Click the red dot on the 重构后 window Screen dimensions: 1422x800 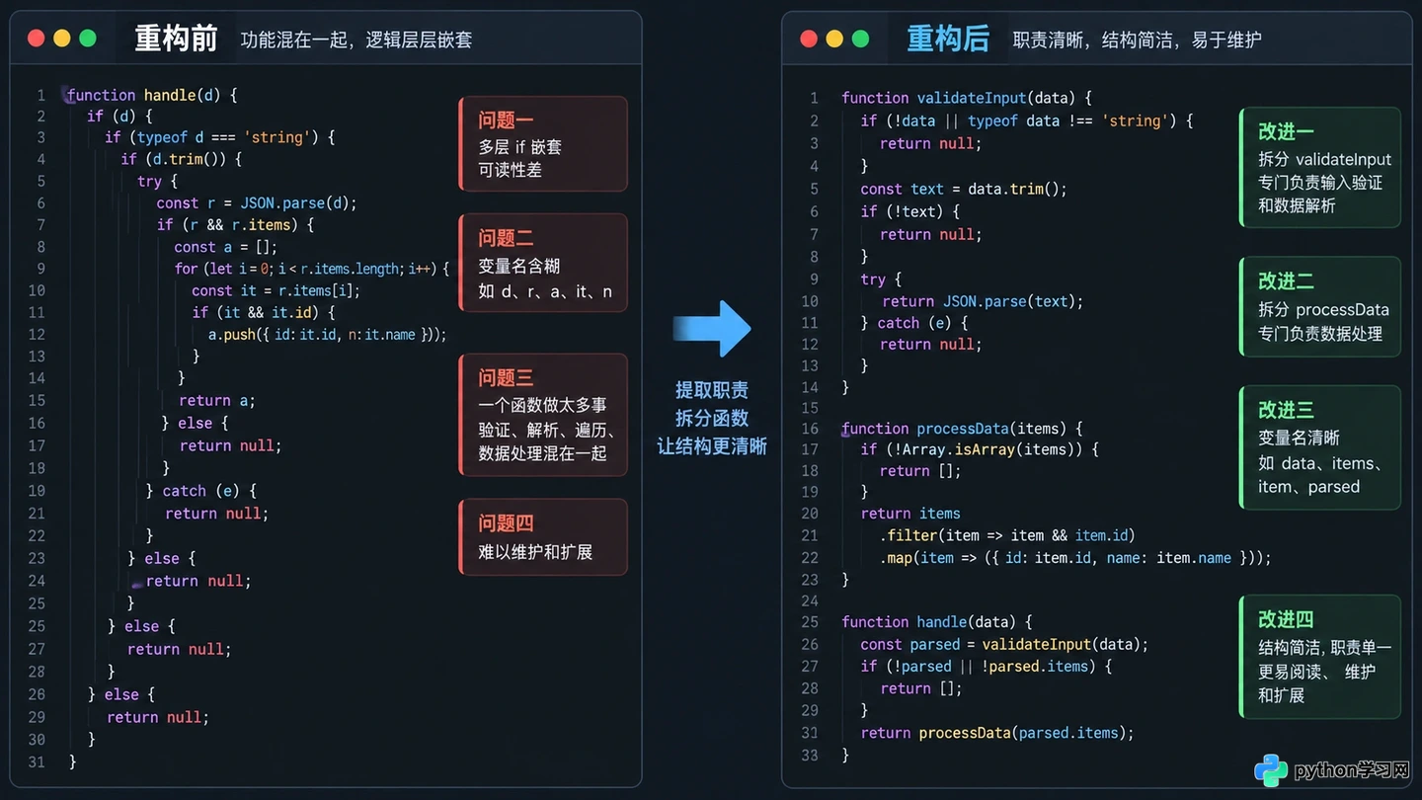pos(809,39)
